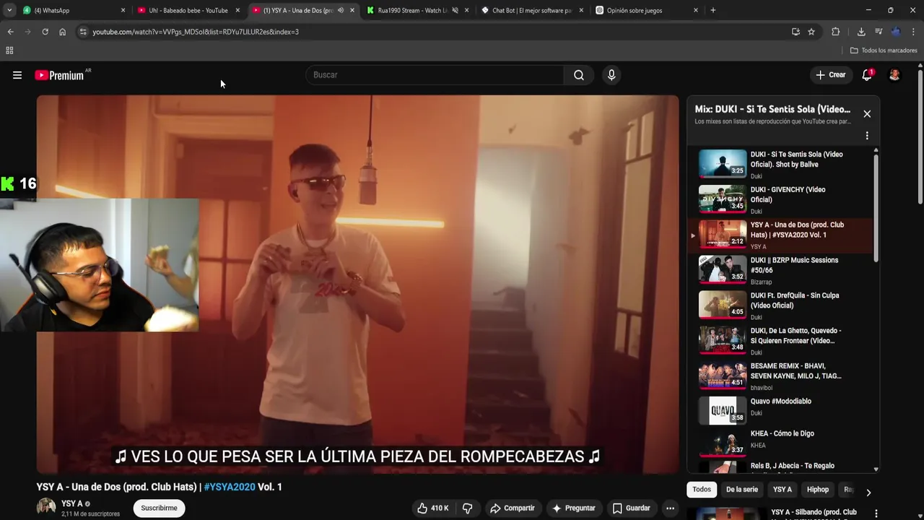Show more filter chips with arrow
Image resolution: width=924 pixels, height=520 pixels.
868,493
